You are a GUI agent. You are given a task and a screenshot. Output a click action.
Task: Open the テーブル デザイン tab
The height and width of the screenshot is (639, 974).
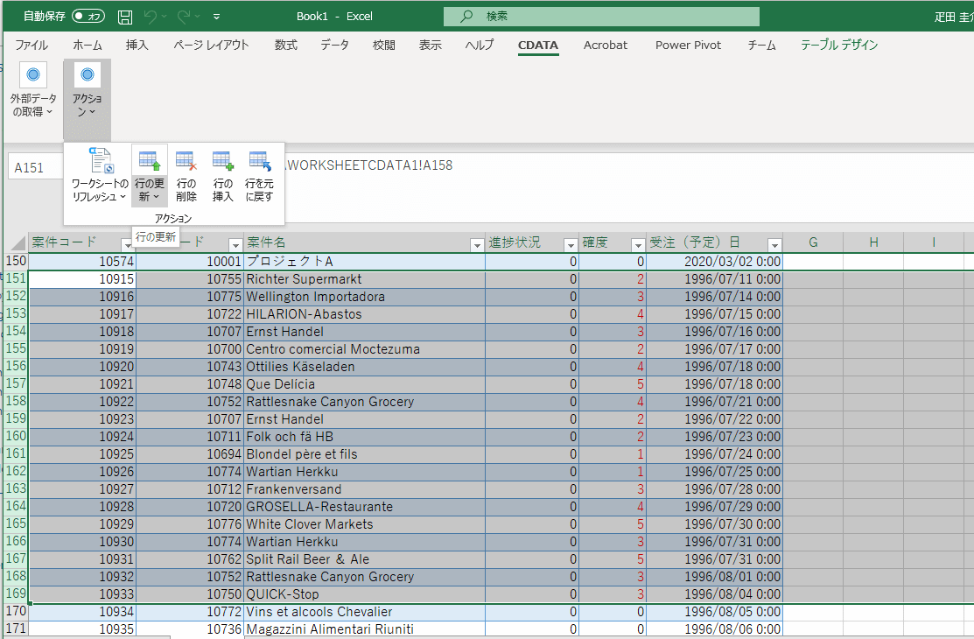click(839, 46)
